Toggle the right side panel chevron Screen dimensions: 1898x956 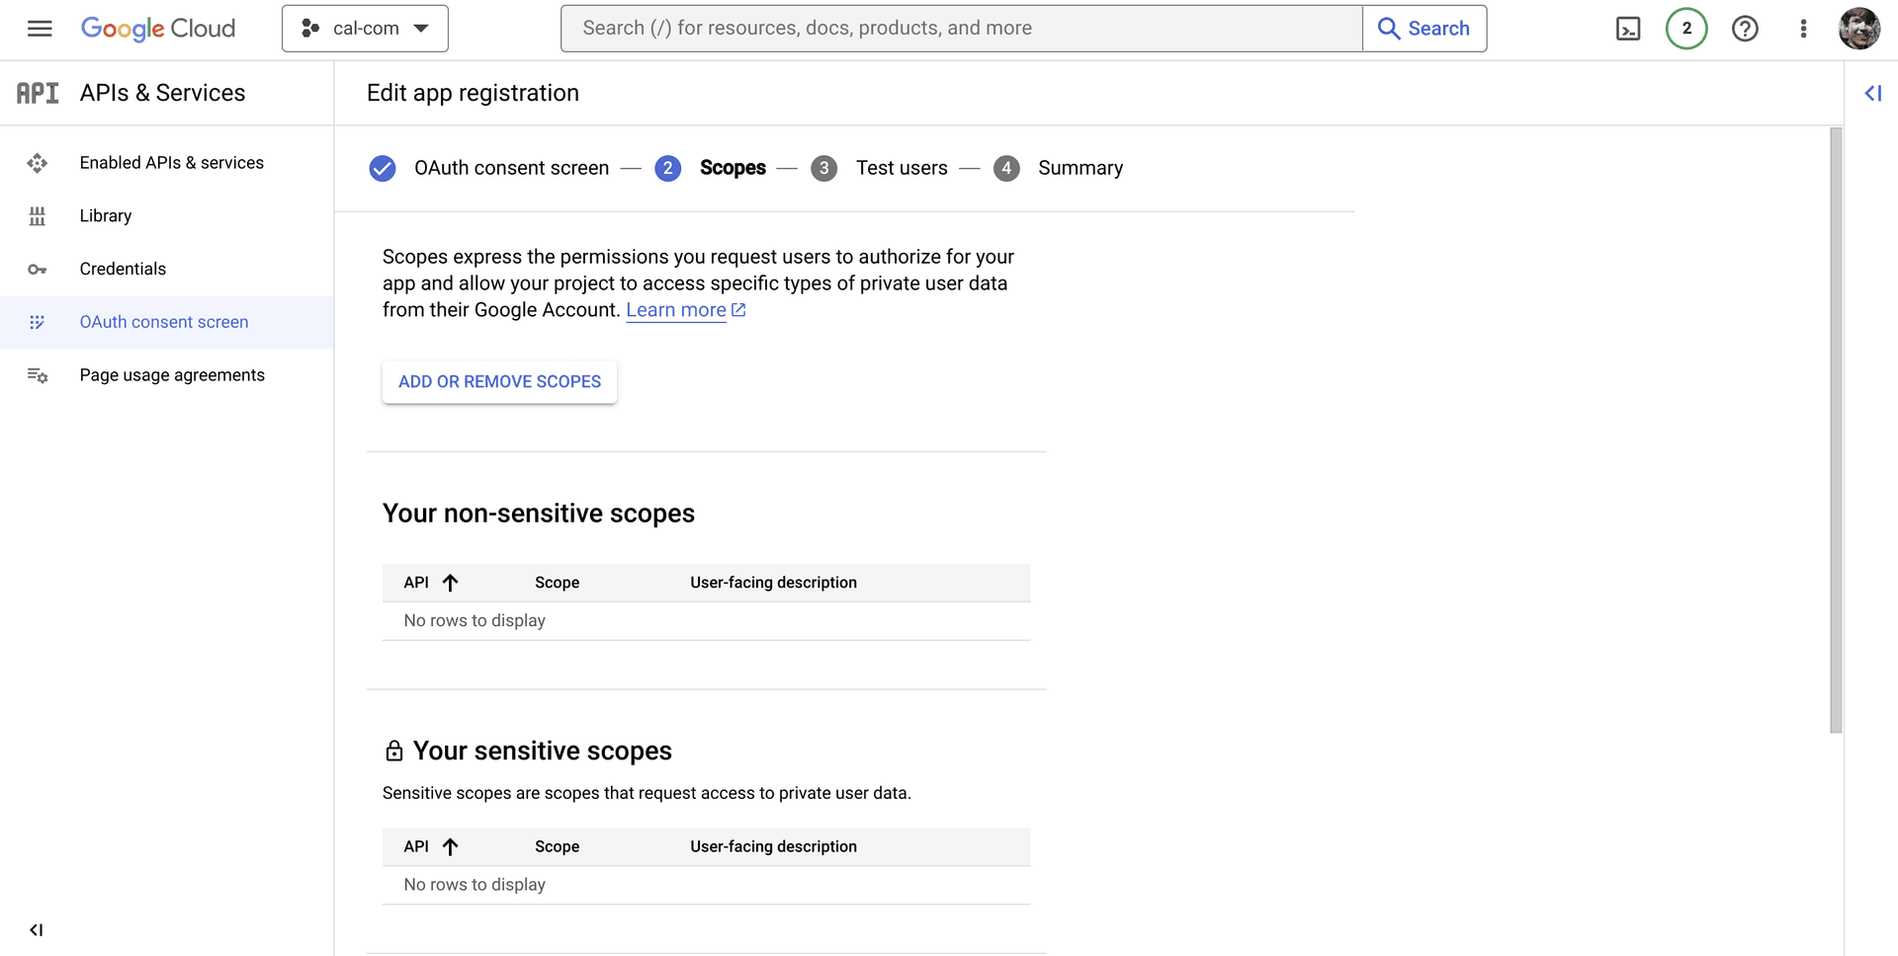pyautogui.click(x=1872, y=93)
